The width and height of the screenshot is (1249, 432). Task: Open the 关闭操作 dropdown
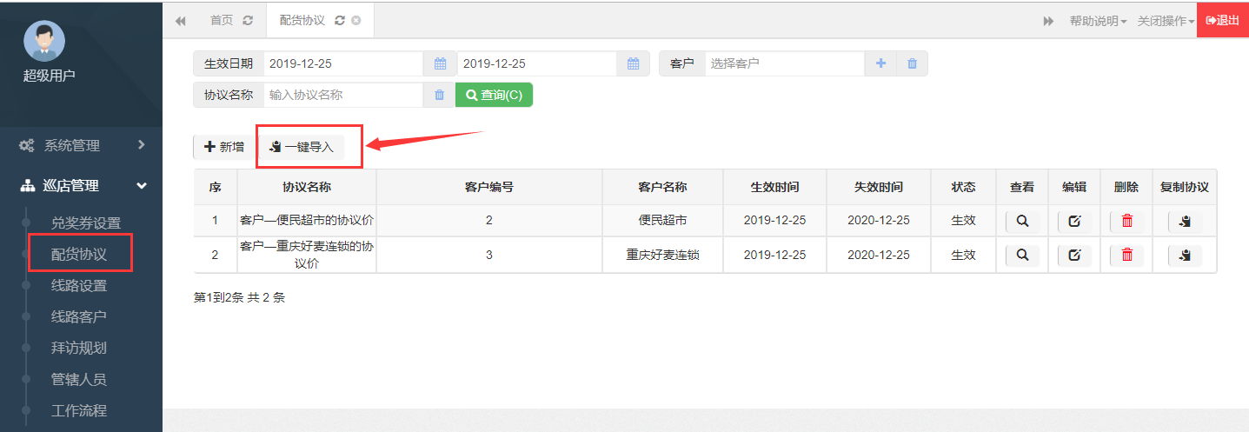[x=1166, y=21]
